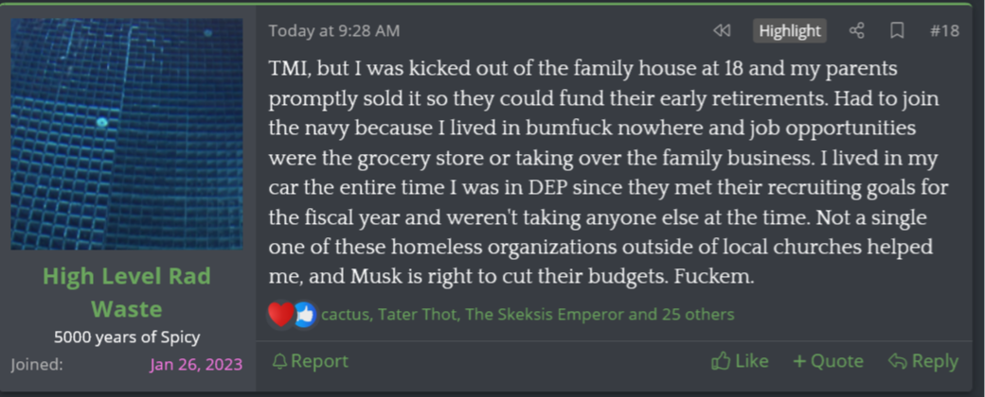Quote this post
The height and width of the screenshot is (397, 985).
pos(828,361)
